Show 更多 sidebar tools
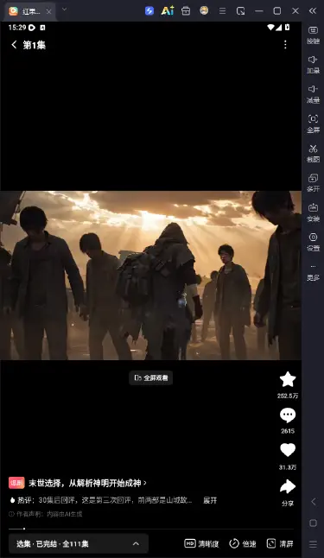 (x=313, y=272)
